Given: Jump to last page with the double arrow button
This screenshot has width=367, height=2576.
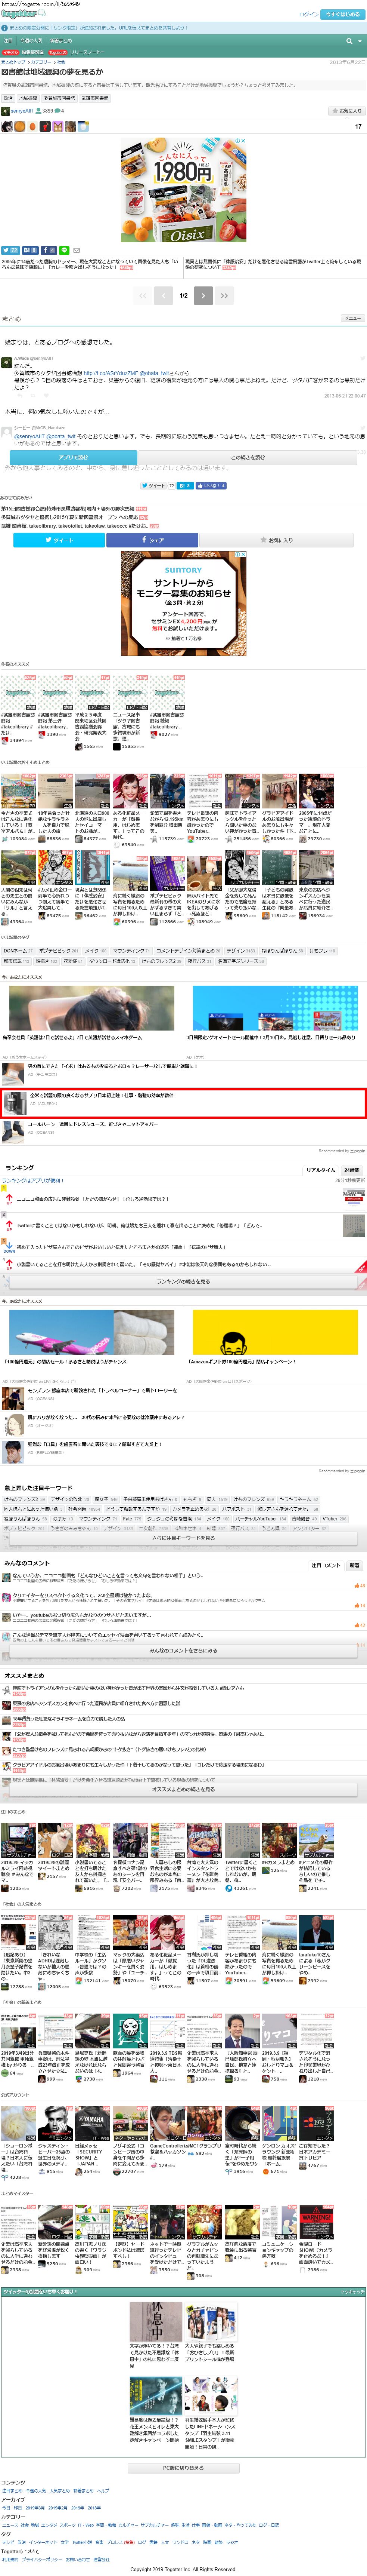Looking at the screenshot, I should [x=224, y=295].
